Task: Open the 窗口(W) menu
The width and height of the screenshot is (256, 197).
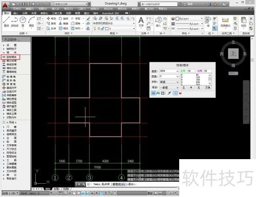Action: coord(149,9)
